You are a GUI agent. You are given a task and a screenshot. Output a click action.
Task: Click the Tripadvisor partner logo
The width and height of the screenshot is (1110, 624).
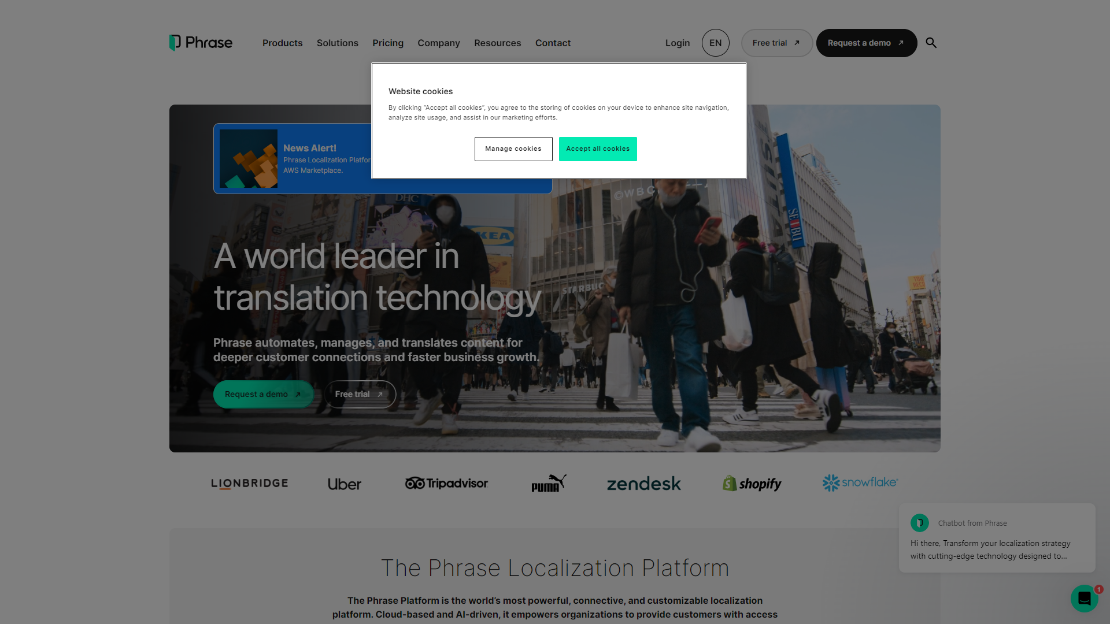click(x=447, y=482)
